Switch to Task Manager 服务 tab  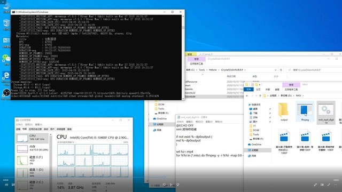click(69, 129)
